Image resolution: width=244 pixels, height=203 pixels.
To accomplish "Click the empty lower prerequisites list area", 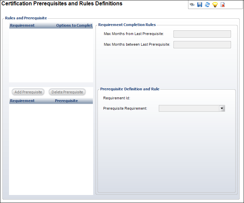I will [x=51, y=149].
